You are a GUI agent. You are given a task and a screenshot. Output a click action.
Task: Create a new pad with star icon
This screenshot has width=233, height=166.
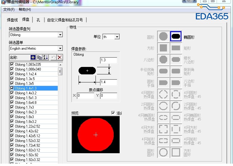pos(33,57)
